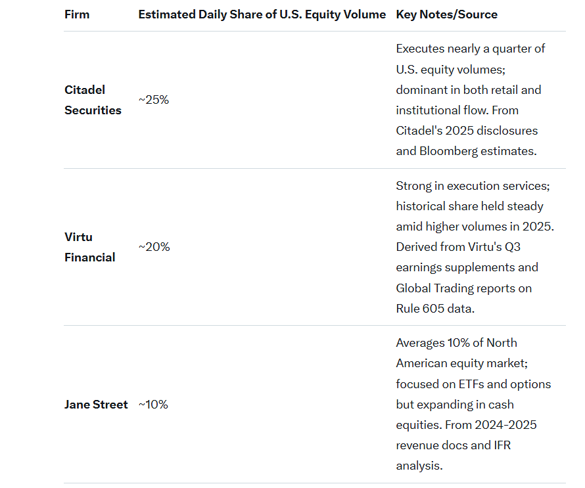The image size is (585, 488).
Task: Click the ~25% share value
Action: [x=154, y=100]
